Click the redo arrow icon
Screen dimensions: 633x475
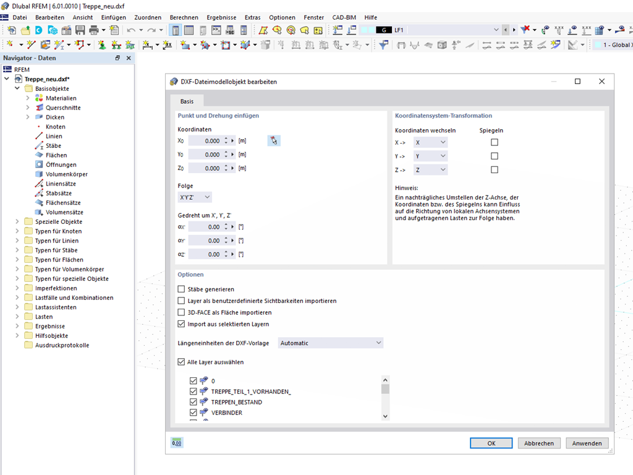(151, 30)
